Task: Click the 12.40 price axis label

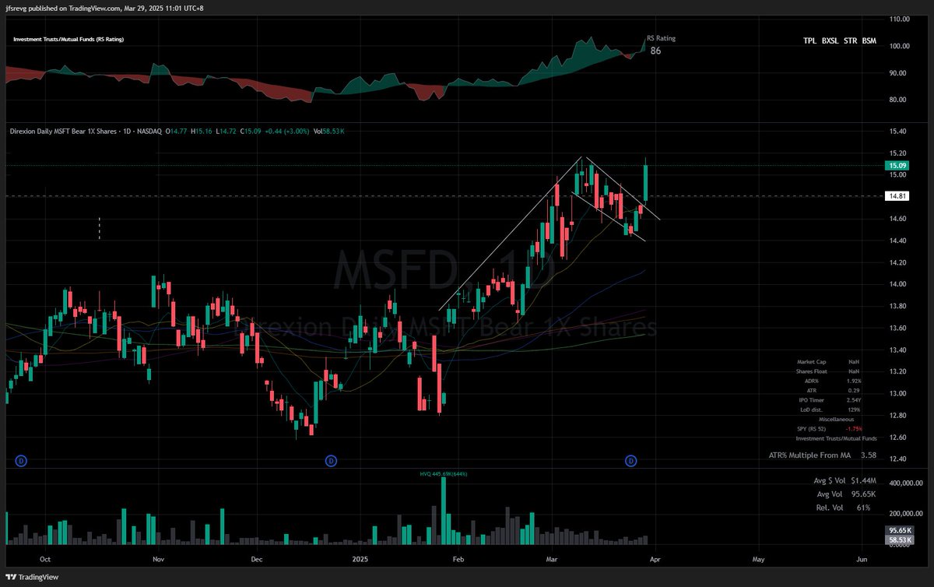Action: click(x=899, y=459)
